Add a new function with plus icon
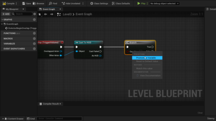Image resolution: width=216 pixels, height=121 pixels. (x=34, y=33)
